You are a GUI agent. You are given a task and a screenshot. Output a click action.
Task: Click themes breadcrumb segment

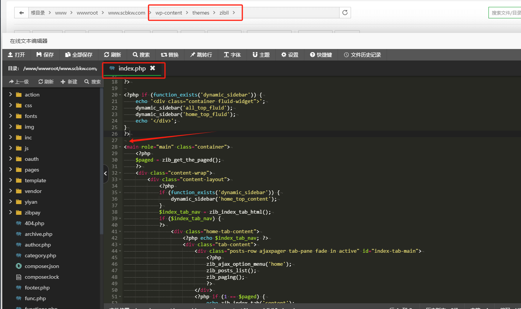(x=201, y=13)
